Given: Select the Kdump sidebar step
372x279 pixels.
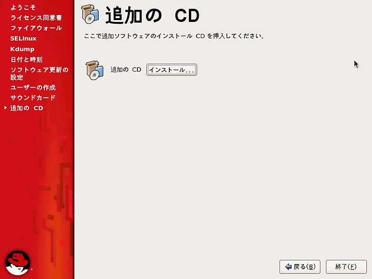Looking at the screenshot, I should [22, 49].
